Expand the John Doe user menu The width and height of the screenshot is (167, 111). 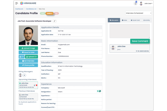pyautogui.click(x=146, y=3)
